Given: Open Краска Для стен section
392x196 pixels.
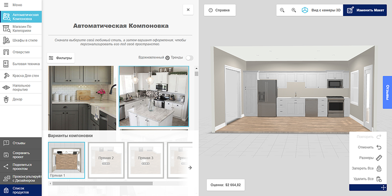Looking at the screenshot, I should (x=21, y=76).
